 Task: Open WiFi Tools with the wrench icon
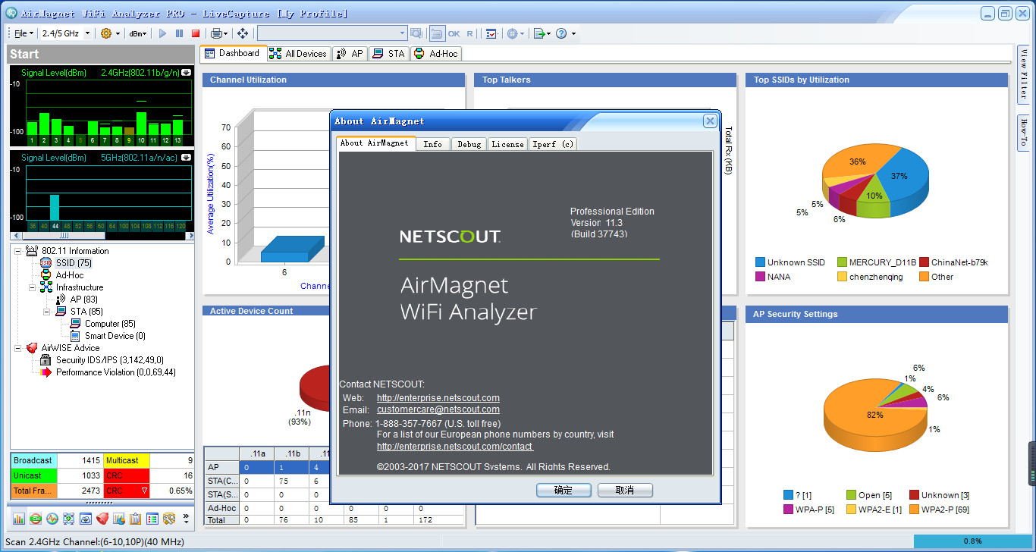(168, 519)
